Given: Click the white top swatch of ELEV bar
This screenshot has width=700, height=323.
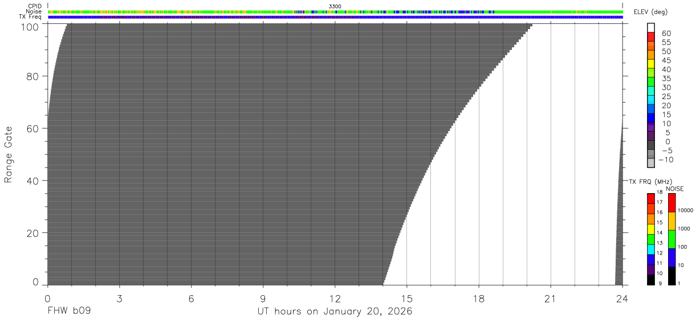Looking at the screenshot, I should [651, 27].
